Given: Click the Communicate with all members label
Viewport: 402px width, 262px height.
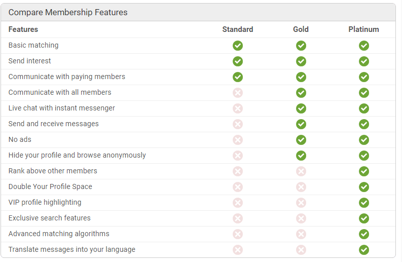Looking at the screenshot, I should tap(60, 92).
